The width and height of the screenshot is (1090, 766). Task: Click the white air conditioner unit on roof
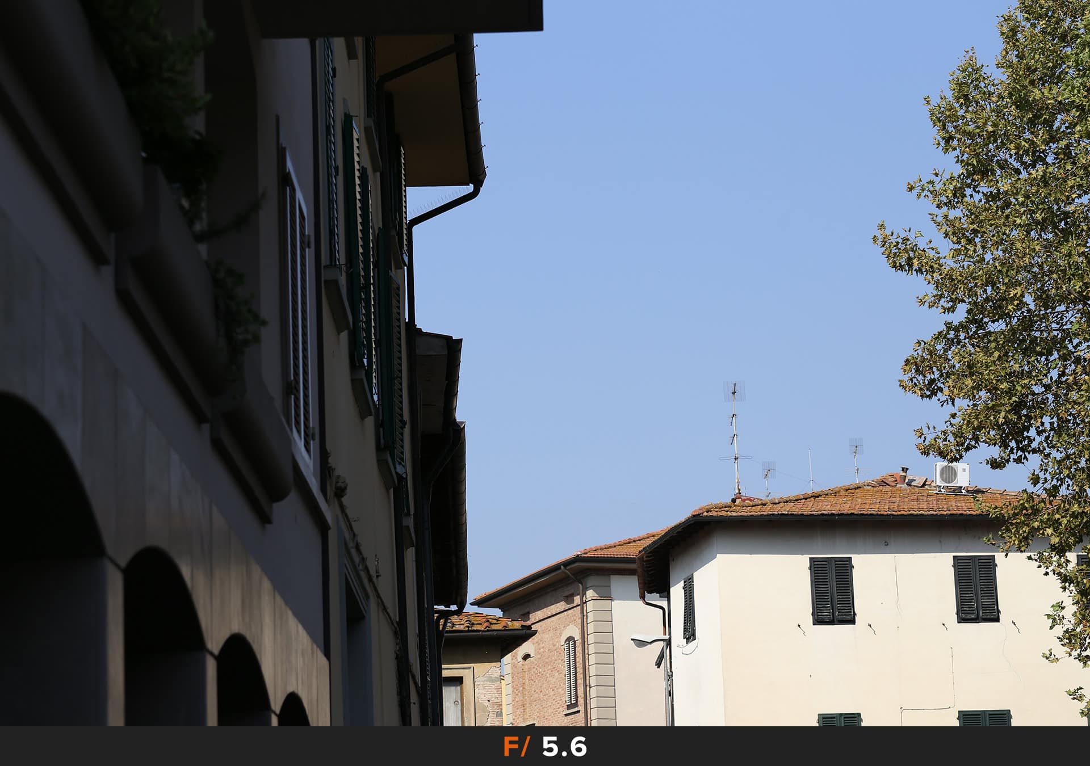(952, 474)
